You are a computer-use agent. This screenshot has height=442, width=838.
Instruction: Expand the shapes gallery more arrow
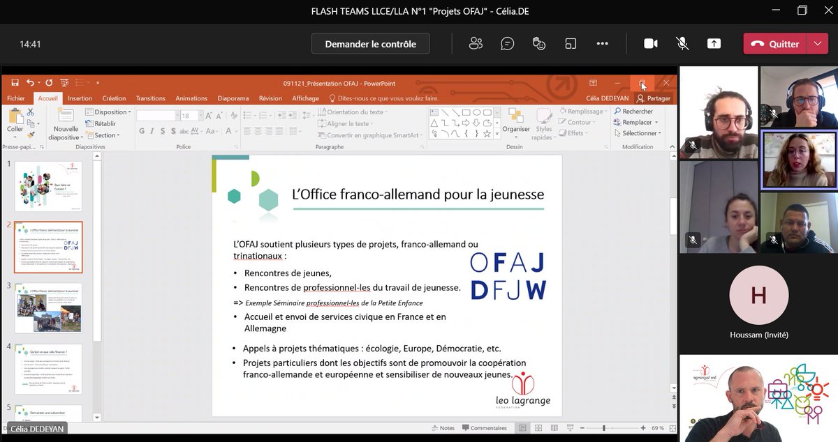point(499,134)
